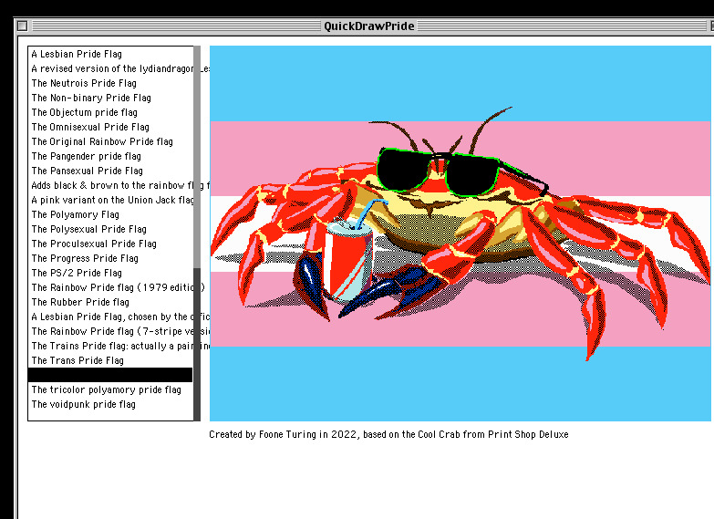The image size is (714, 519).
Task: Select The Original Rainbow Pride flag
Action: click(110, 141)
